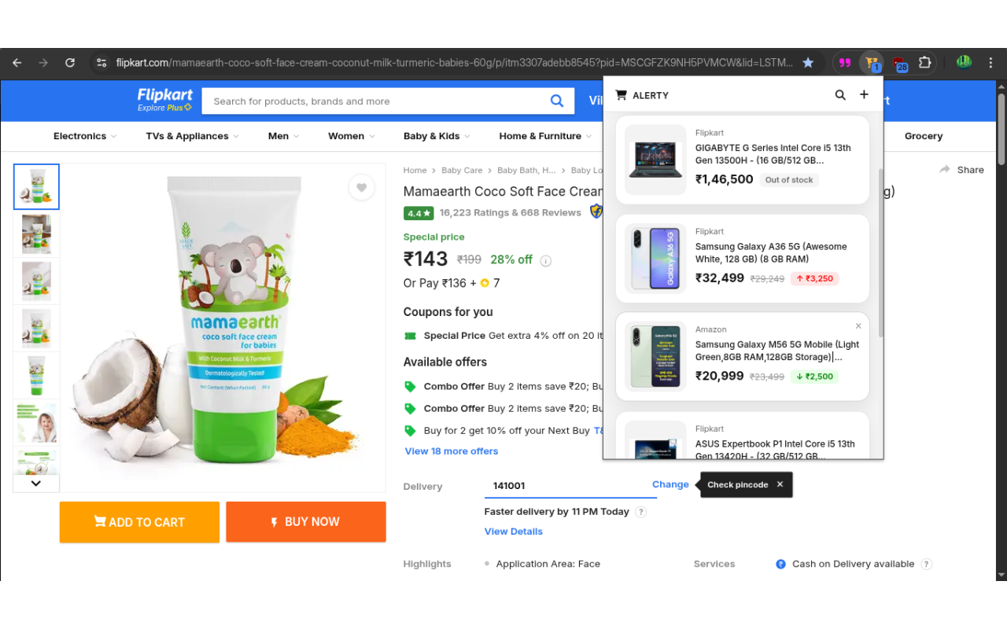
Task: Select the fifth product thumbnail
Action: coord(36,375)
